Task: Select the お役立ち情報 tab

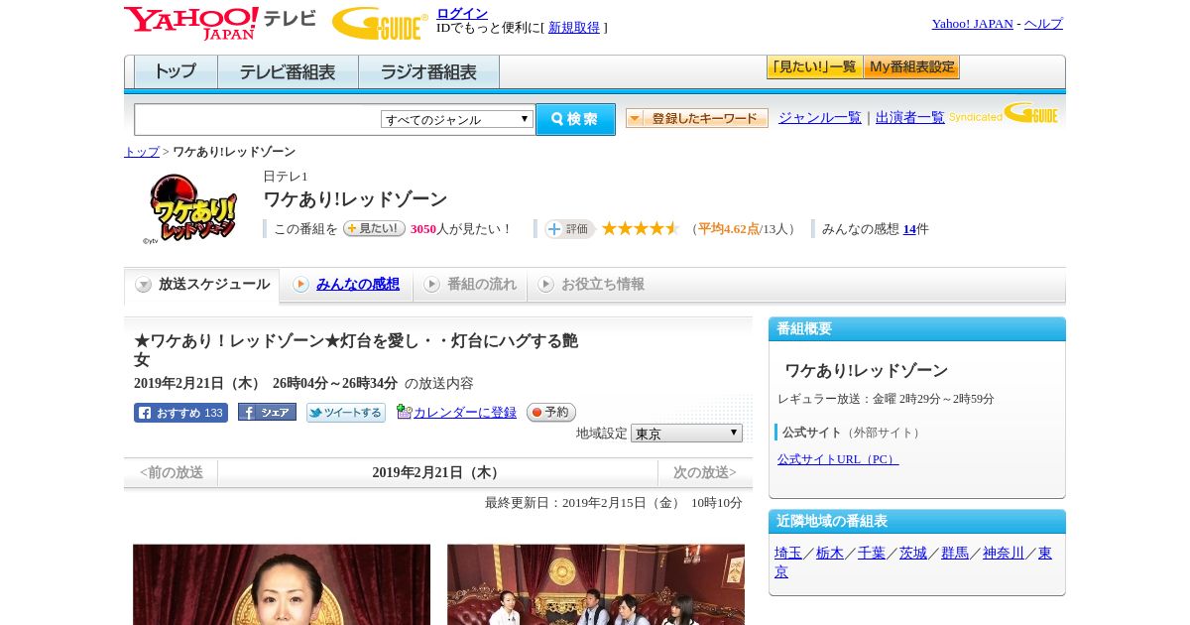Action: [x=591, y=285]
